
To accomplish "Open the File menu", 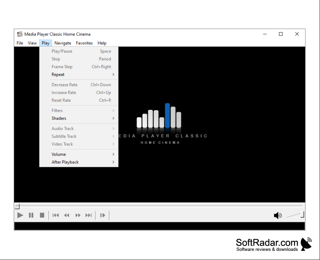I will click(20, 43).
